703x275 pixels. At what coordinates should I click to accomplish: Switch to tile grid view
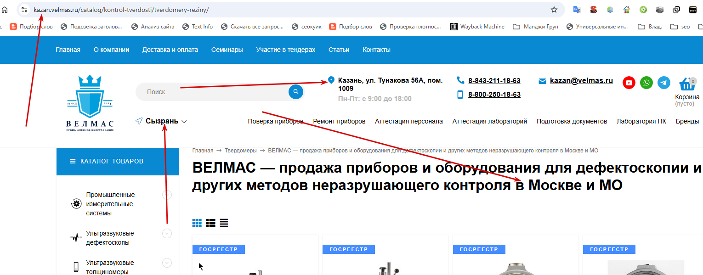pyautogui.click(x=197, y=223)
